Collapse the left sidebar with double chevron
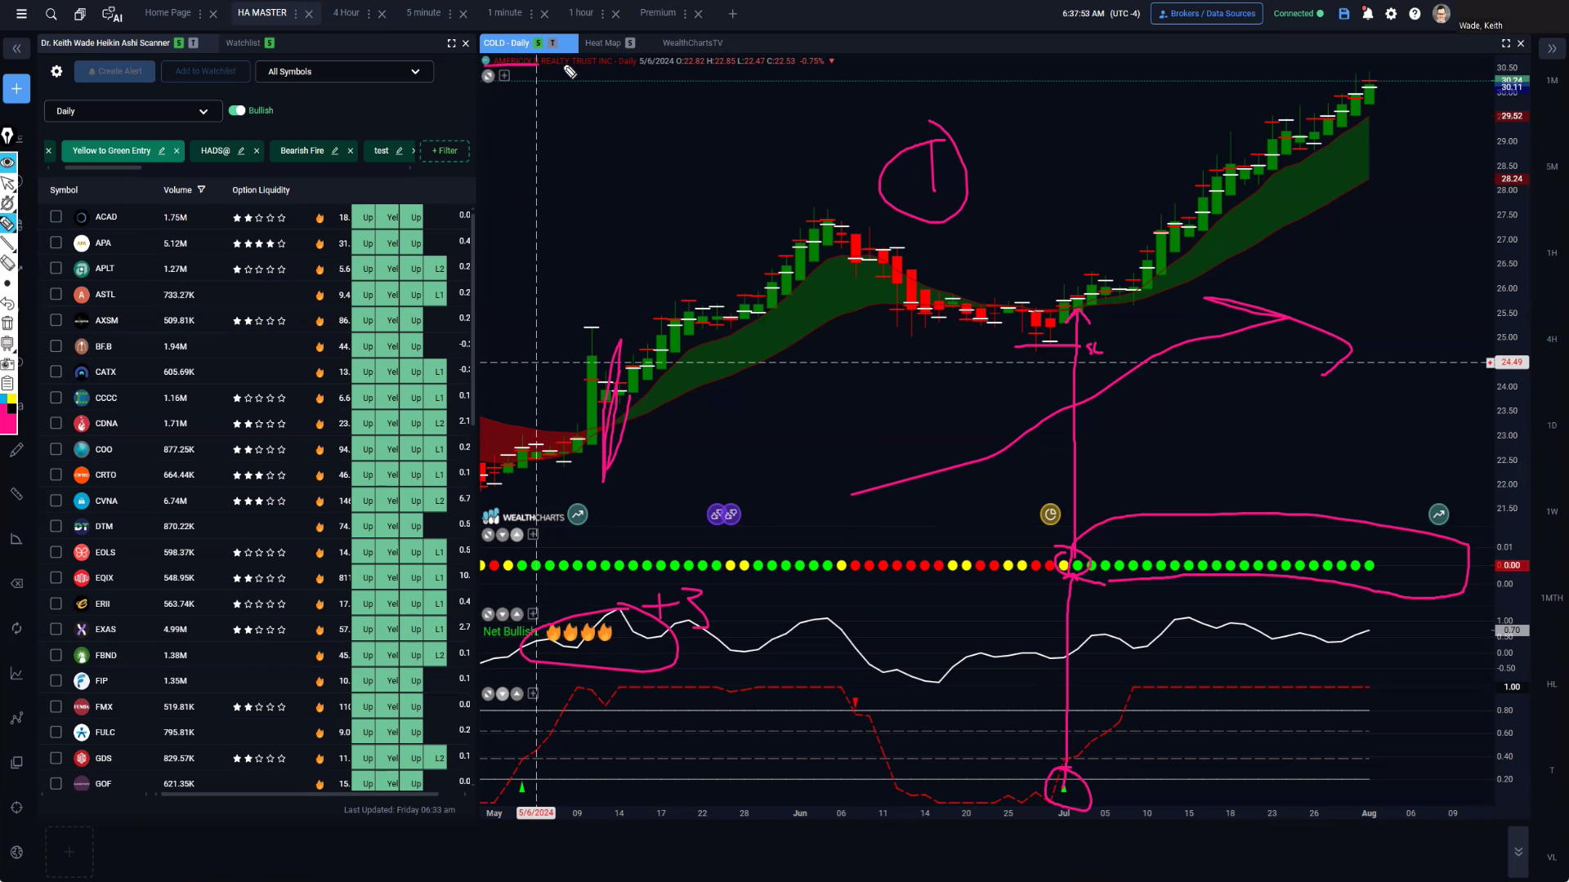Screen dimensions: 1569x882 [x=16, y=49]
